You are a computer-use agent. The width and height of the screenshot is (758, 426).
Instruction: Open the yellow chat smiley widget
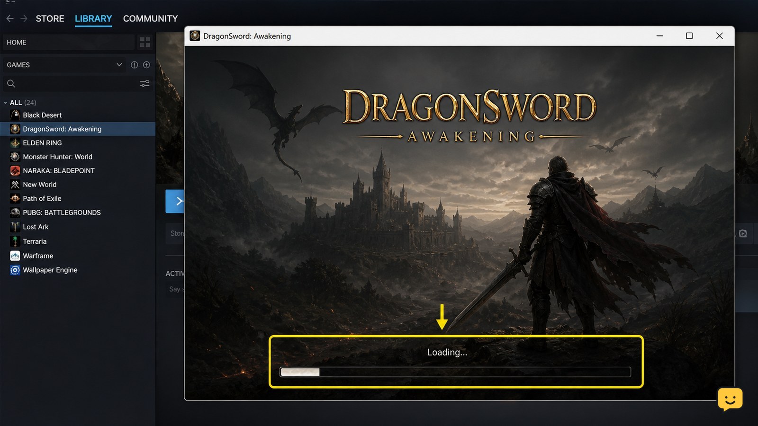pyautogui.click(x=730, y=399)
